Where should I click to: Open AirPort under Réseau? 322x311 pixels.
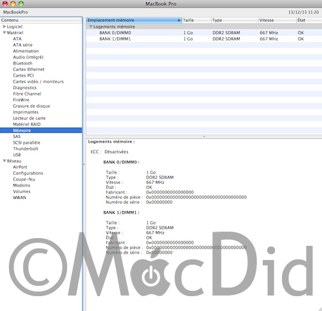pyautogui.click(x=20, y=167)
